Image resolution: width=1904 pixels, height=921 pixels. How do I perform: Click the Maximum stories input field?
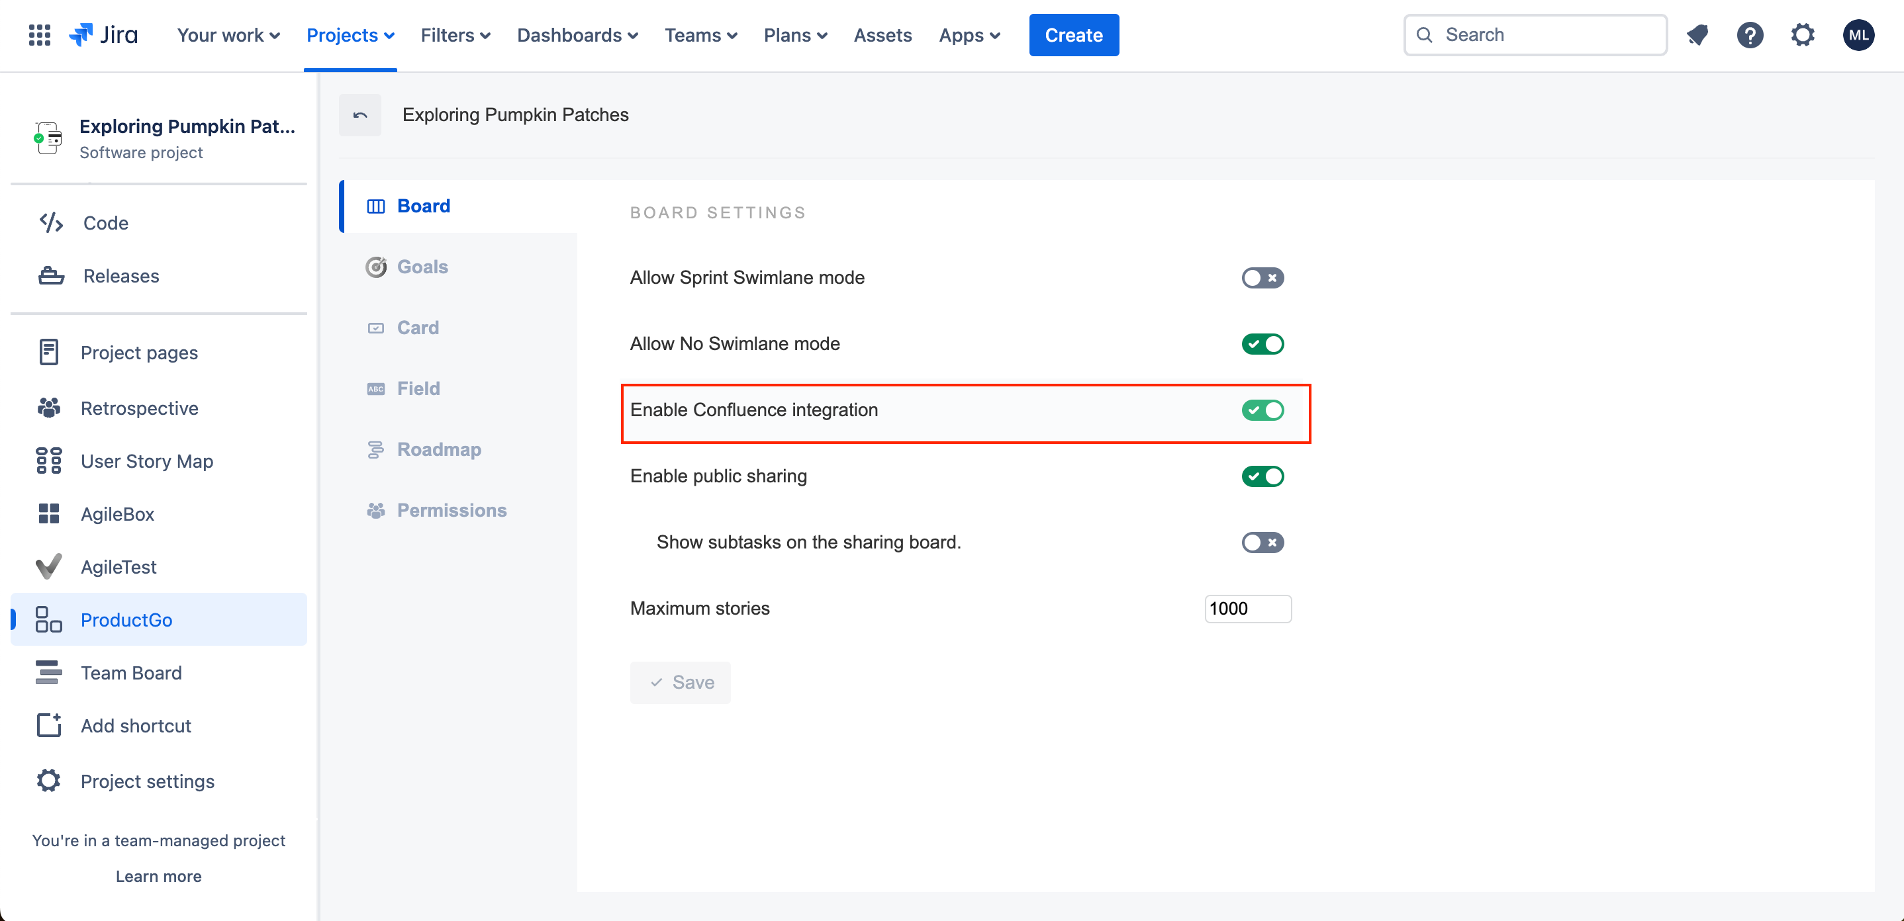pyautogui.click(x=1247, y=609)
